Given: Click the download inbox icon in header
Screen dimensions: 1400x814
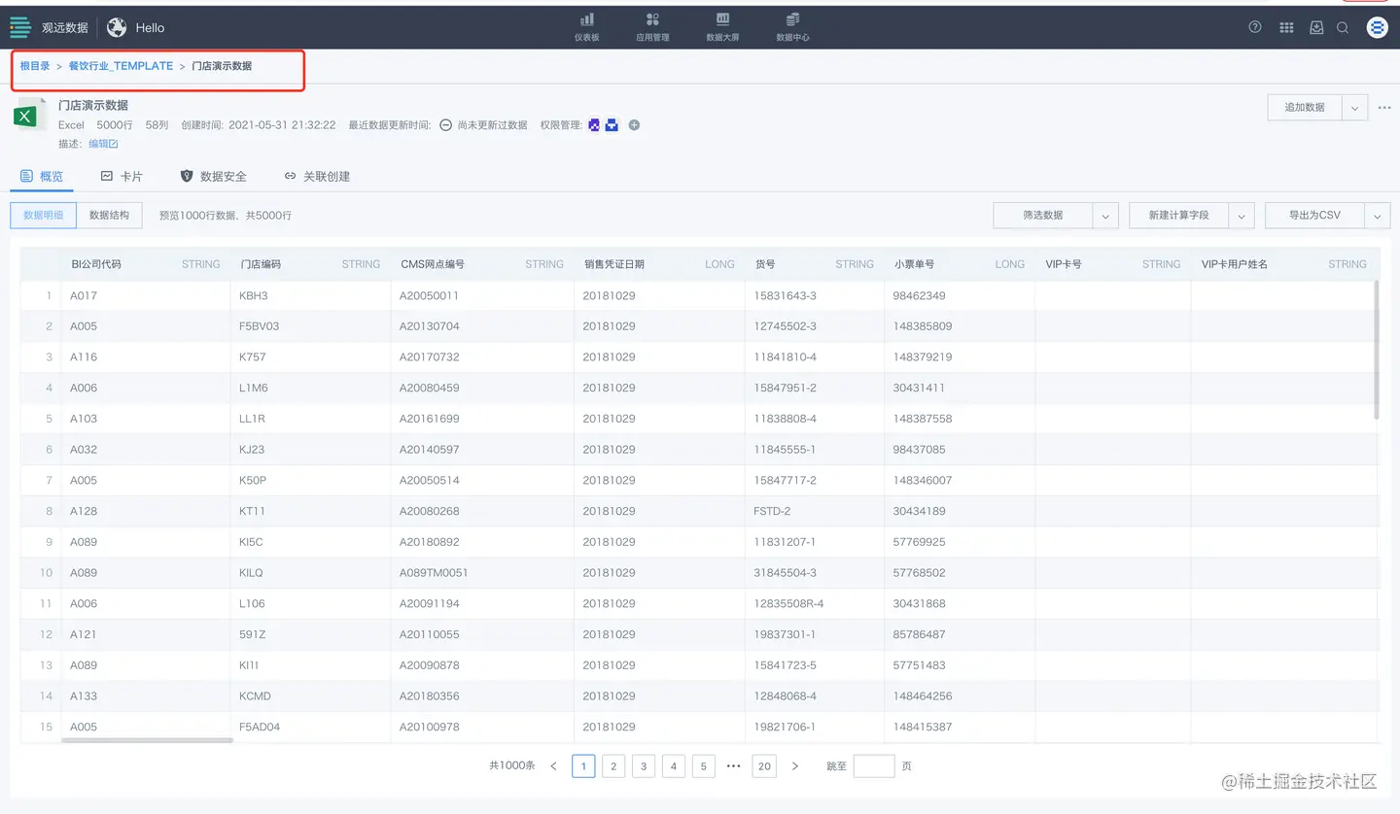Looking at the screenshot, I should coord(1316,27).
